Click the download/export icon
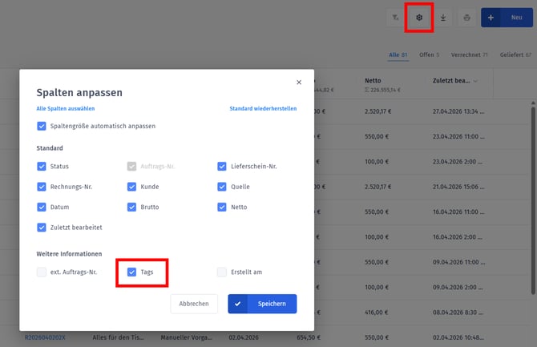The width and height of the screenshot is (537, 347). [x=443, y=18]
